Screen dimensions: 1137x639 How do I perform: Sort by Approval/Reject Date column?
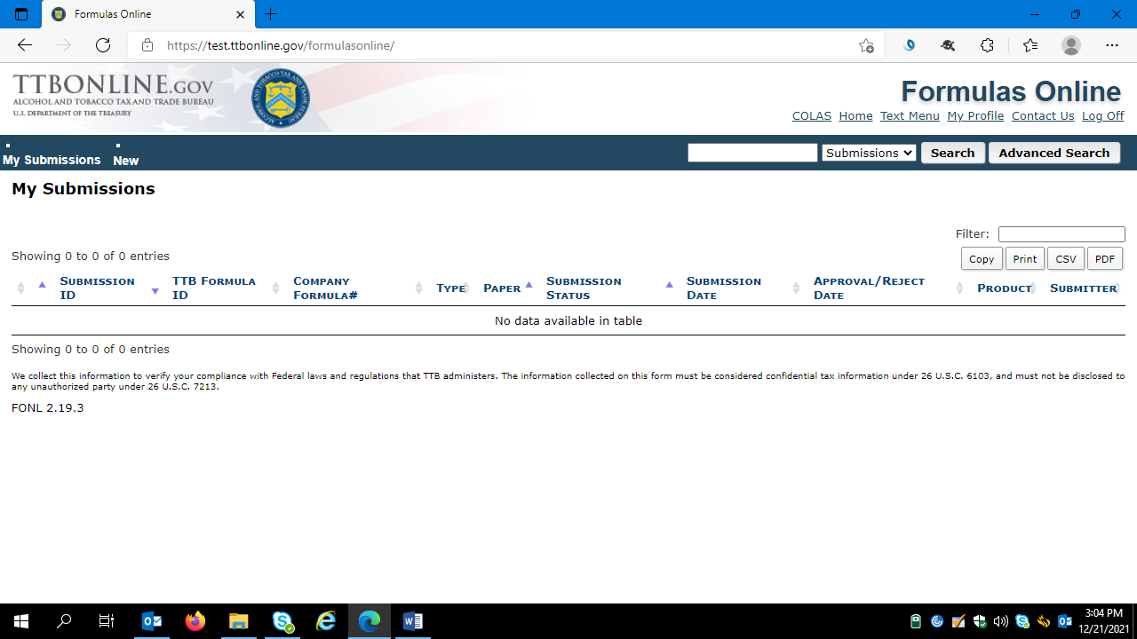coord(869,288)
